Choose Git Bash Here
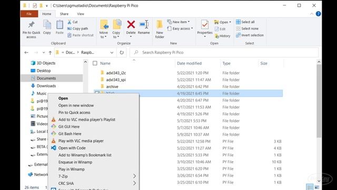The image size is (337, 190). click(94, 134)
